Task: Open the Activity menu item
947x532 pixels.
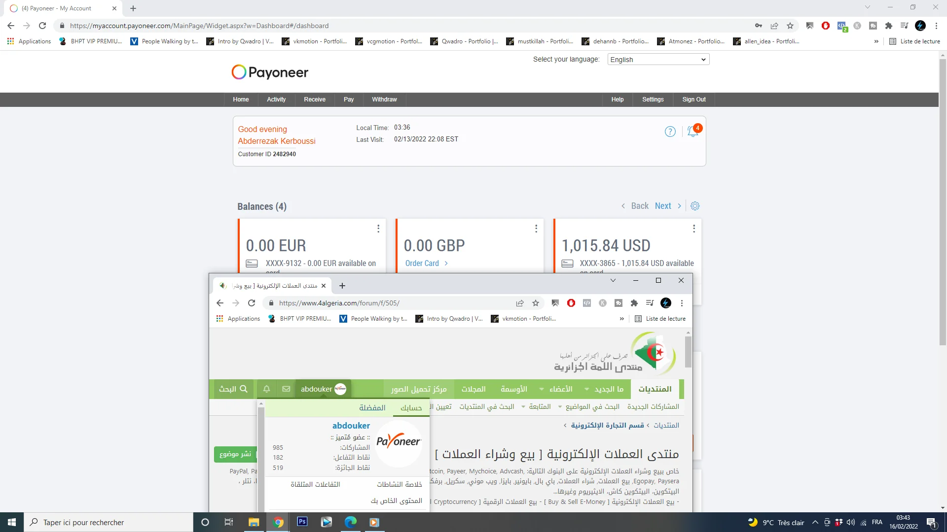Action: pos(276,100)
